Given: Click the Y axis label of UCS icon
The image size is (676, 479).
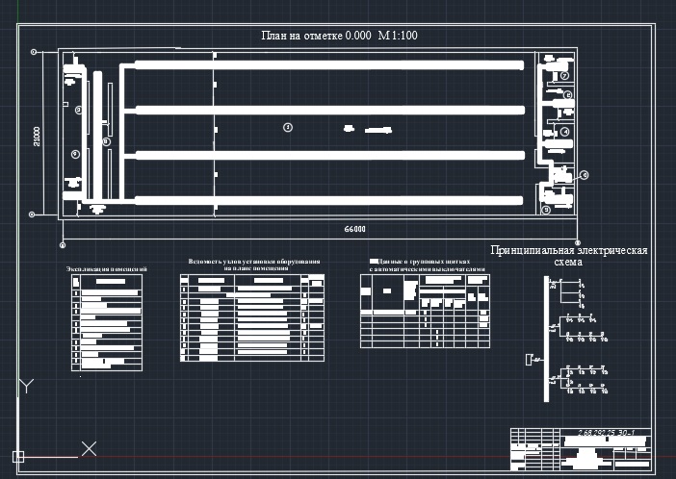Looking at the screenshot, I should [28, 387].
